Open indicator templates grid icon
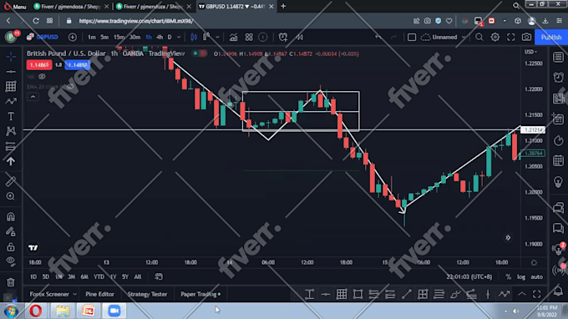 (x=249, y=37)
